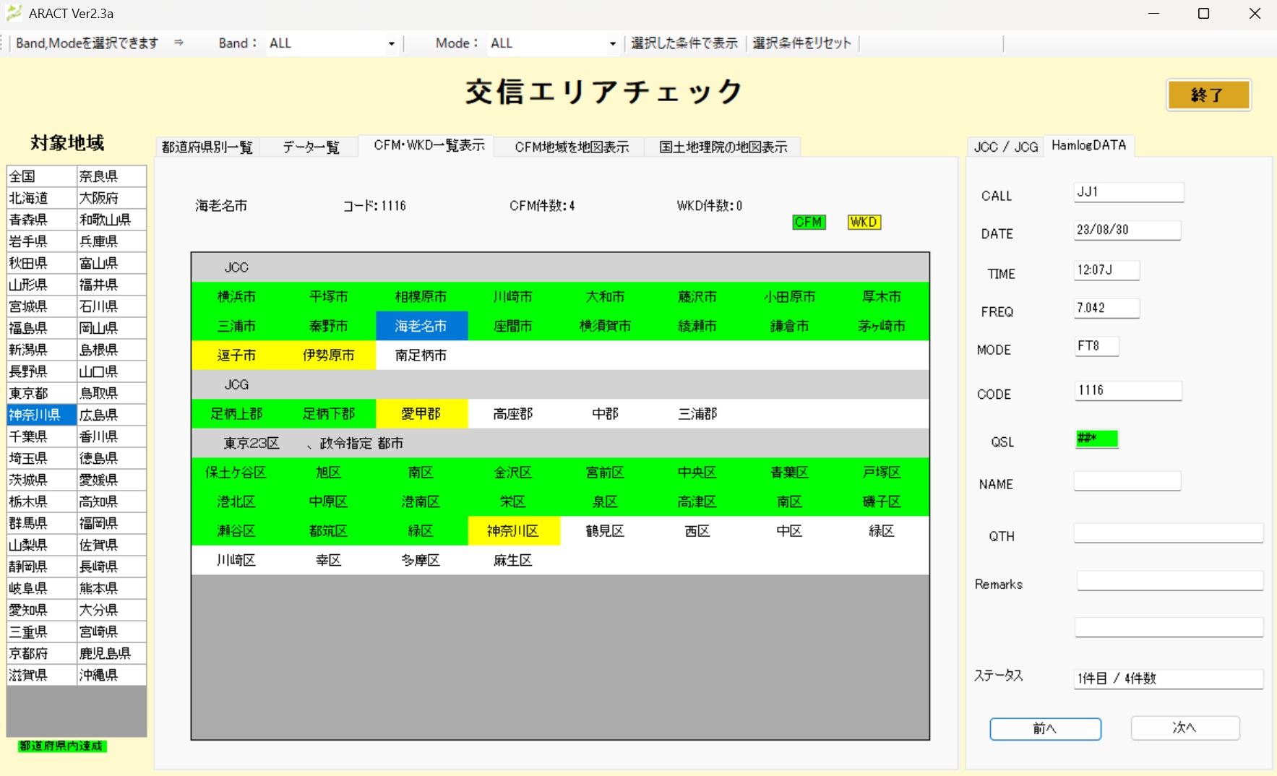Click the 都筑区 cell
This screenshot has width=1277, height=776.
point(329,531)
